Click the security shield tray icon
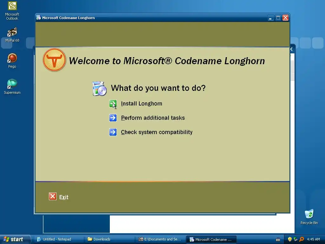 tap(290, 239)
